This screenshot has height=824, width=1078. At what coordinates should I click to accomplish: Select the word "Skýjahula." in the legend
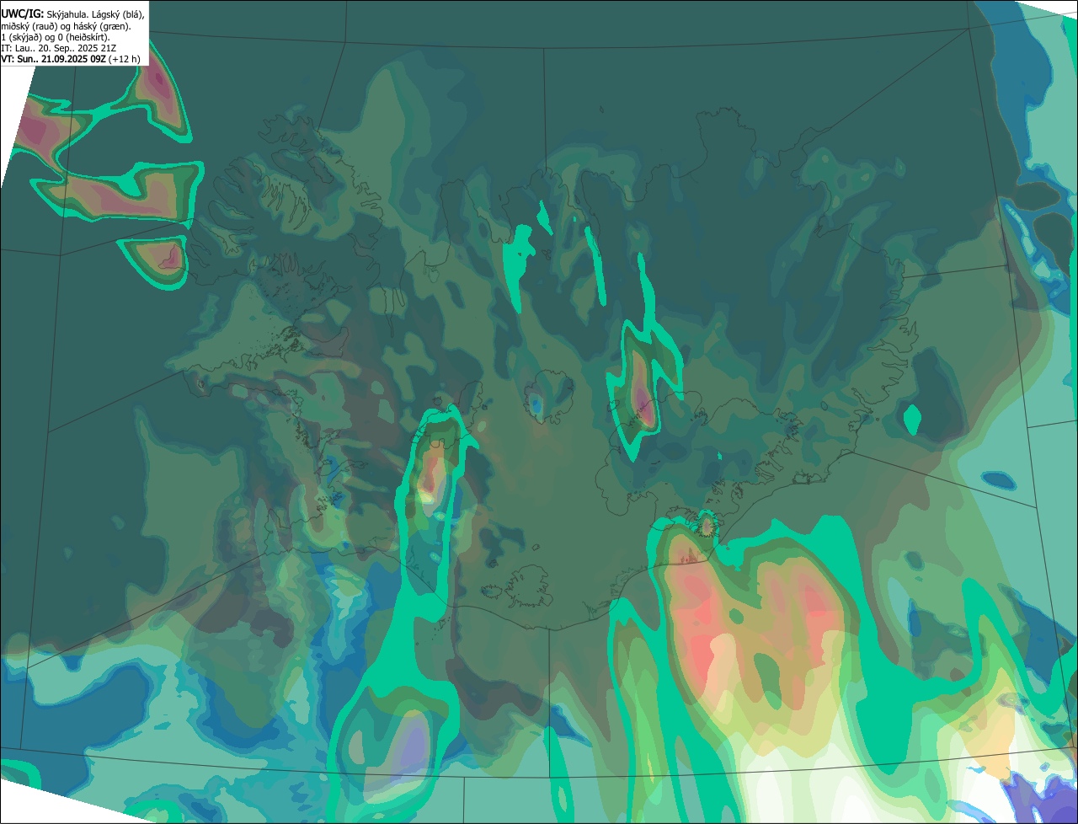(67, 15)
